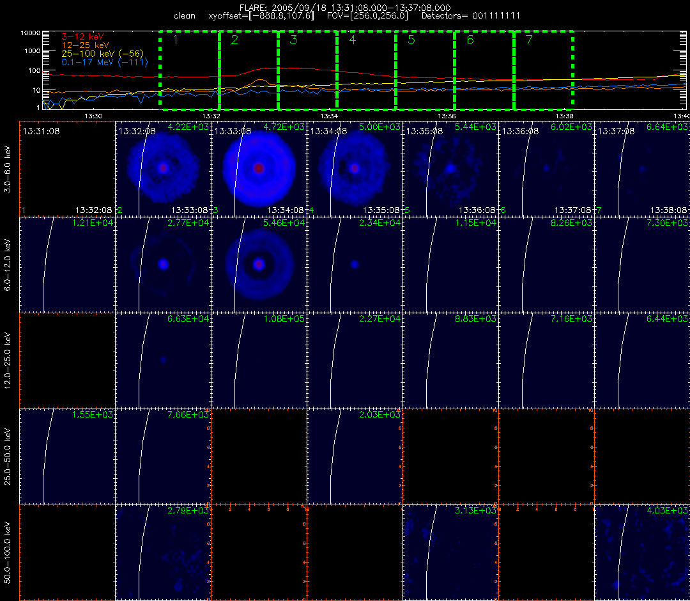This screenshot has width=690, height=601.
Task: Click the 50.0-100.0 keV image labeled 4.03E+03
Action: click(x=643, y=552)
